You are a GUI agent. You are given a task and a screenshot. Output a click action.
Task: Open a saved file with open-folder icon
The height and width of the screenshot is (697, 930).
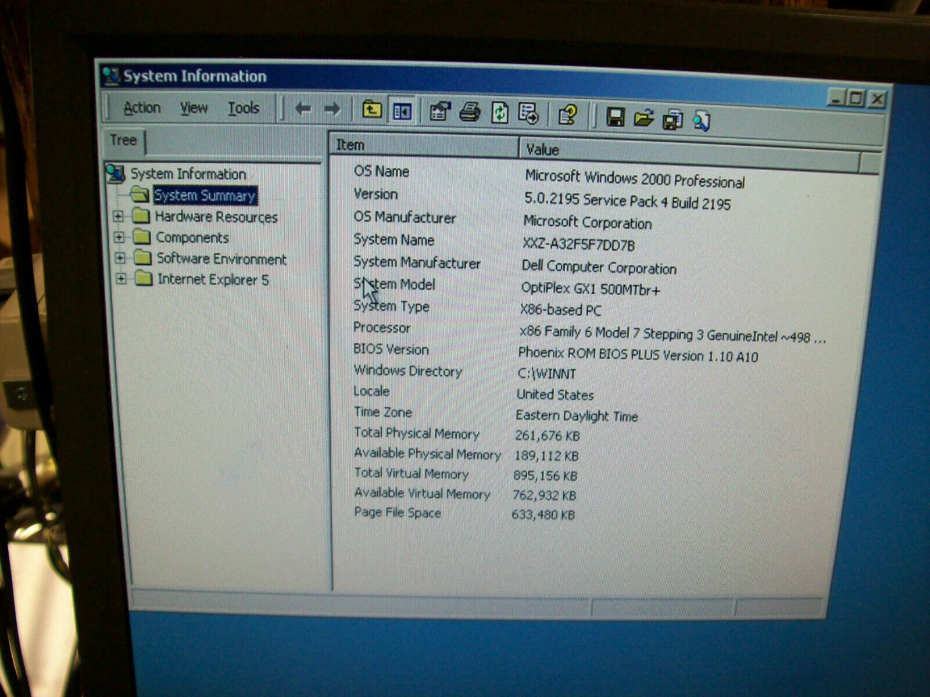pyautogui.click(x=643, y=118)
